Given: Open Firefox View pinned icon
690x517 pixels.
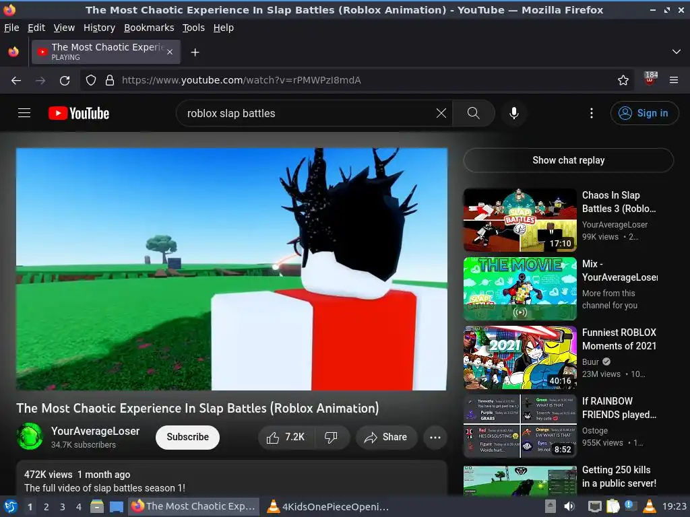Looking at the screenshot, I should [13, 52].
